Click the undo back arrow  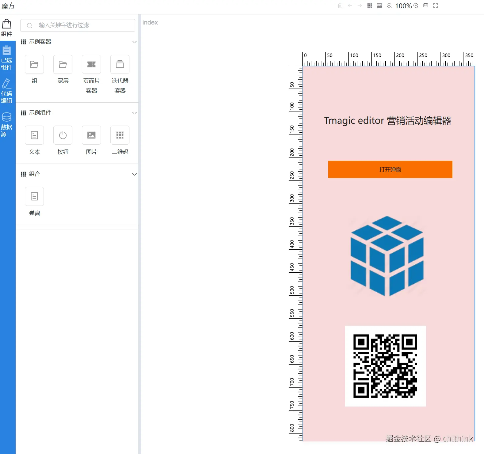[x=350, y=6]
